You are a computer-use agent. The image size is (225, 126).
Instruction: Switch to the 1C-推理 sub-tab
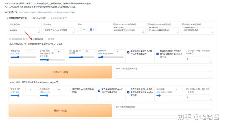point(51,39)
